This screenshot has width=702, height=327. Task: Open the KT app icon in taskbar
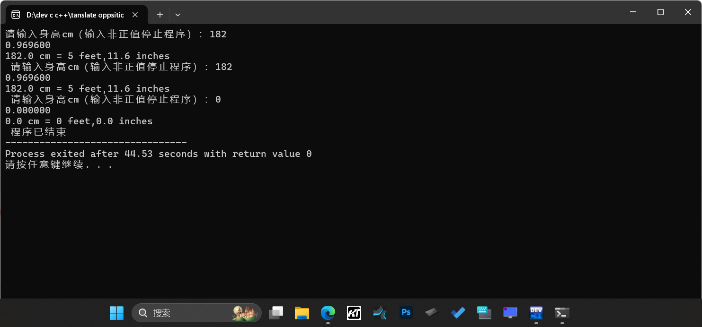tap(354, 313)
